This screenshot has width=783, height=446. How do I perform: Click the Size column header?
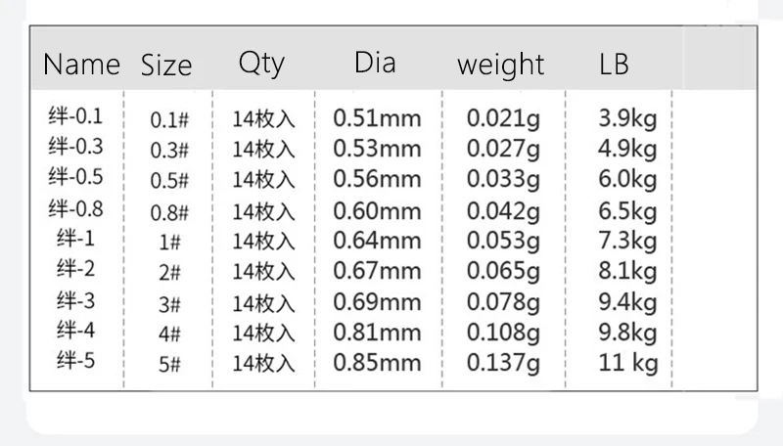point(166,66)
